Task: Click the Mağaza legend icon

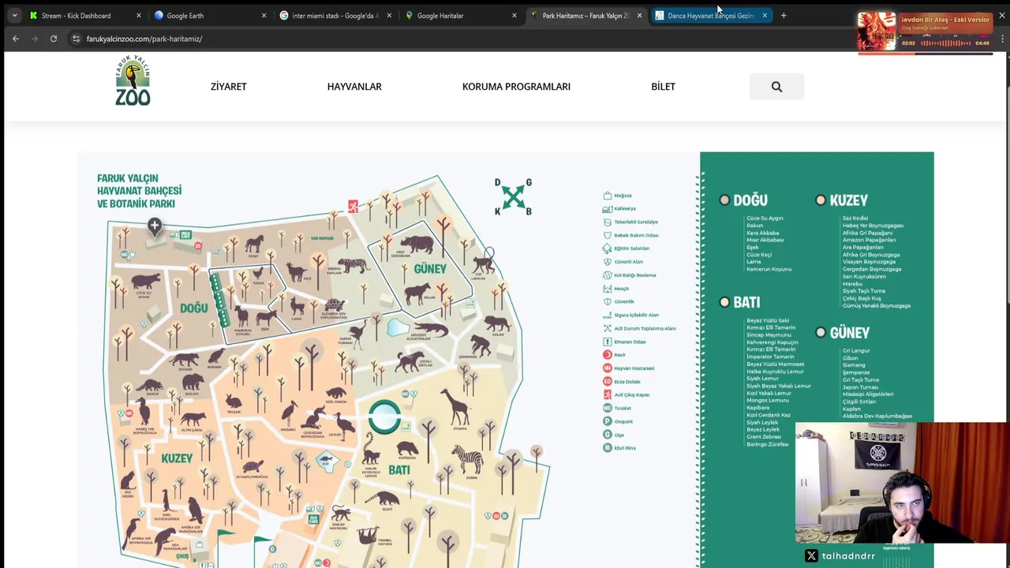Action: (608, 196)
